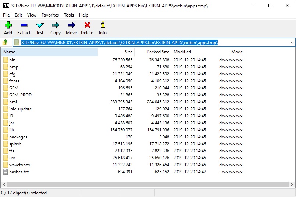The width and height of the screenshot is (296, 197).
Task: Go up one folder level
Action: [x=5, y=43]
